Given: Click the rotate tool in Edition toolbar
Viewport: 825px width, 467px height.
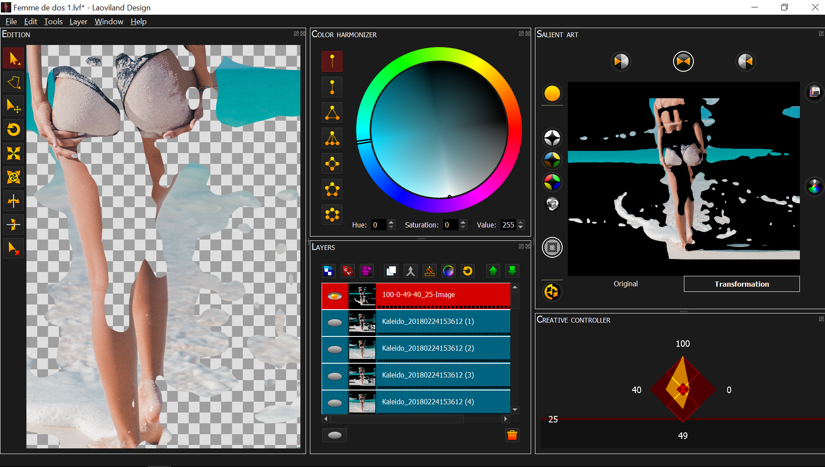Looking at the screenshot, I should [x=13, y=130].
